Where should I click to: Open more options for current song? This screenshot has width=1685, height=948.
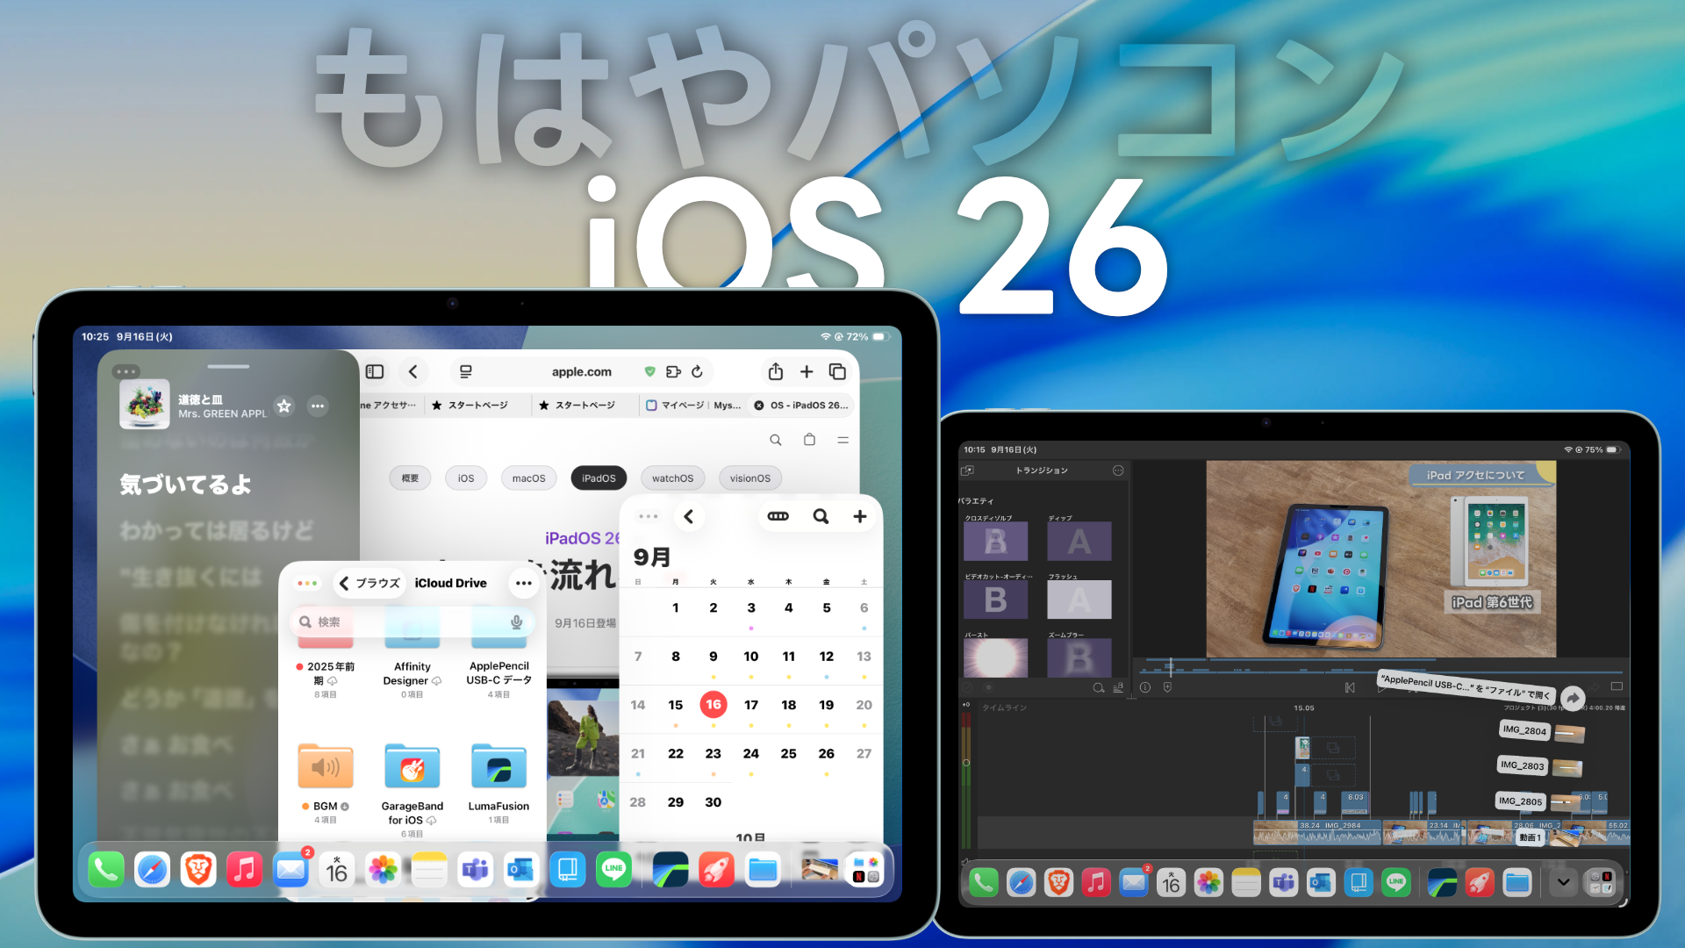click(318, 406)
